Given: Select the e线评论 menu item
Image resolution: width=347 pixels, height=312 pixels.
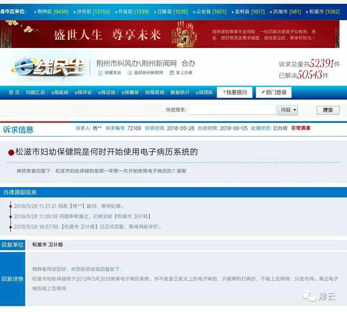Looking at the screenshot, I should pyautogui.click(x=83, y=92).
